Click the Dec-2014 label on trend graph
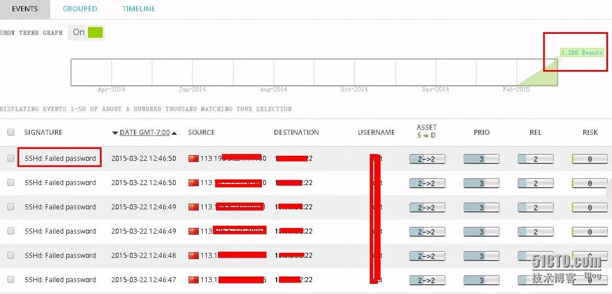This screenshot has height=294, width=612. (435, 89)
